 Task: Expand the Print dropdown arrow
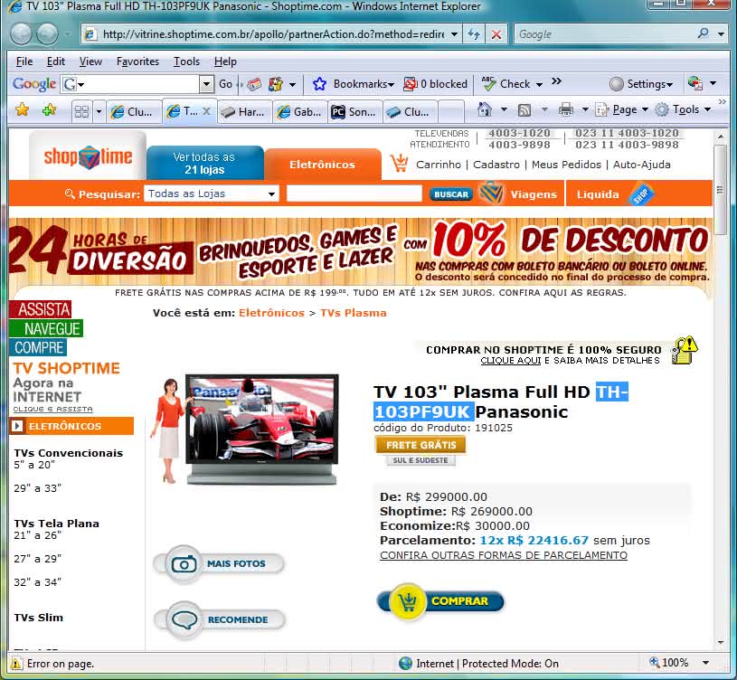pos(585,110)
